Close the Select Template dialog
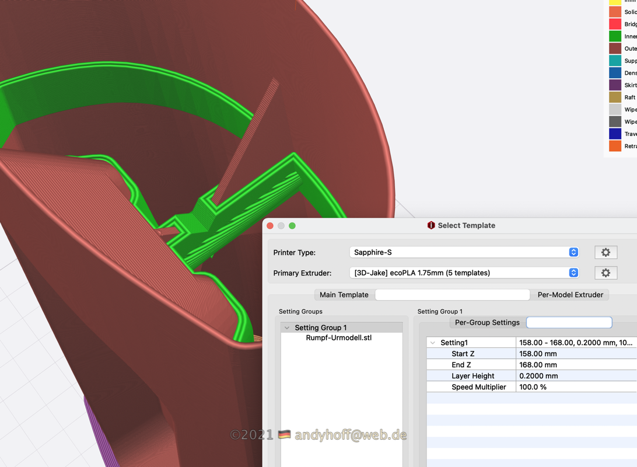 tap(270, 226)
